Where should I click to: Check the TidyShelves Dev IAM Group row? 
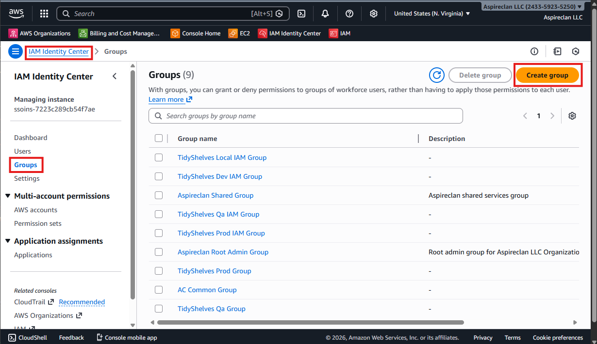159,176
